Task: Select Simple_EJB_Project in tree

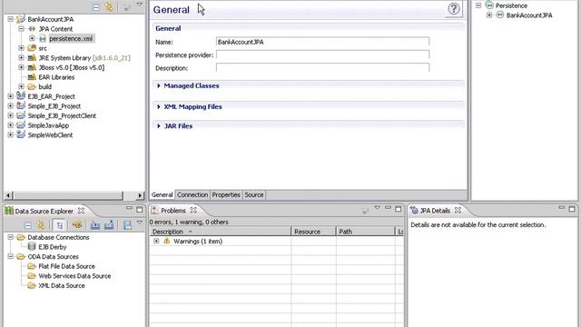Action: 54,106
